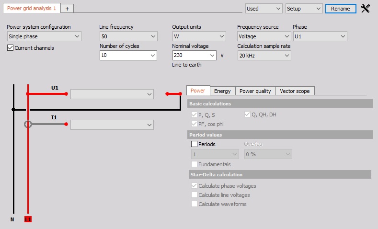
Task: Click the Star-Delta calculation header
Action: [280, 174]
